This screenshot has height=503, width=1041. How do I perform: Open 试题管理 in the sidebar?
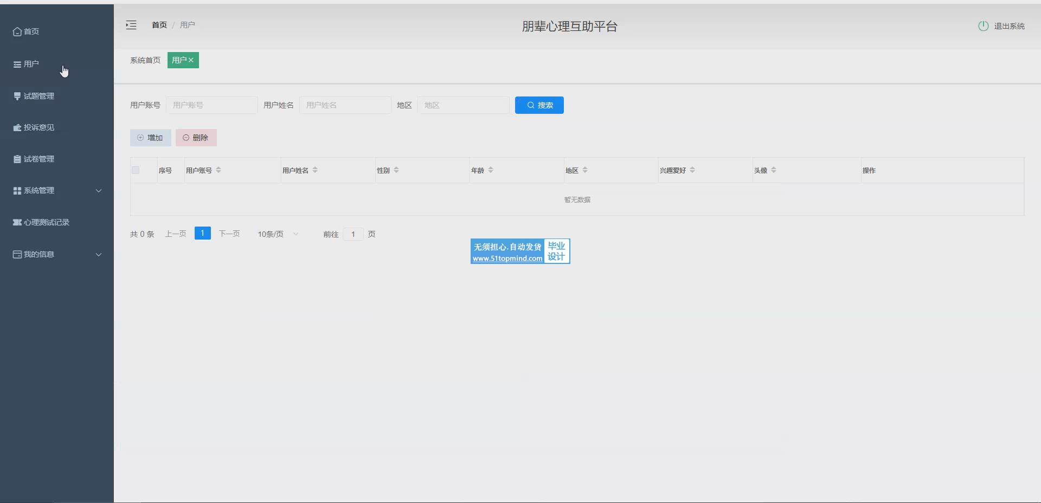[57, 96]
